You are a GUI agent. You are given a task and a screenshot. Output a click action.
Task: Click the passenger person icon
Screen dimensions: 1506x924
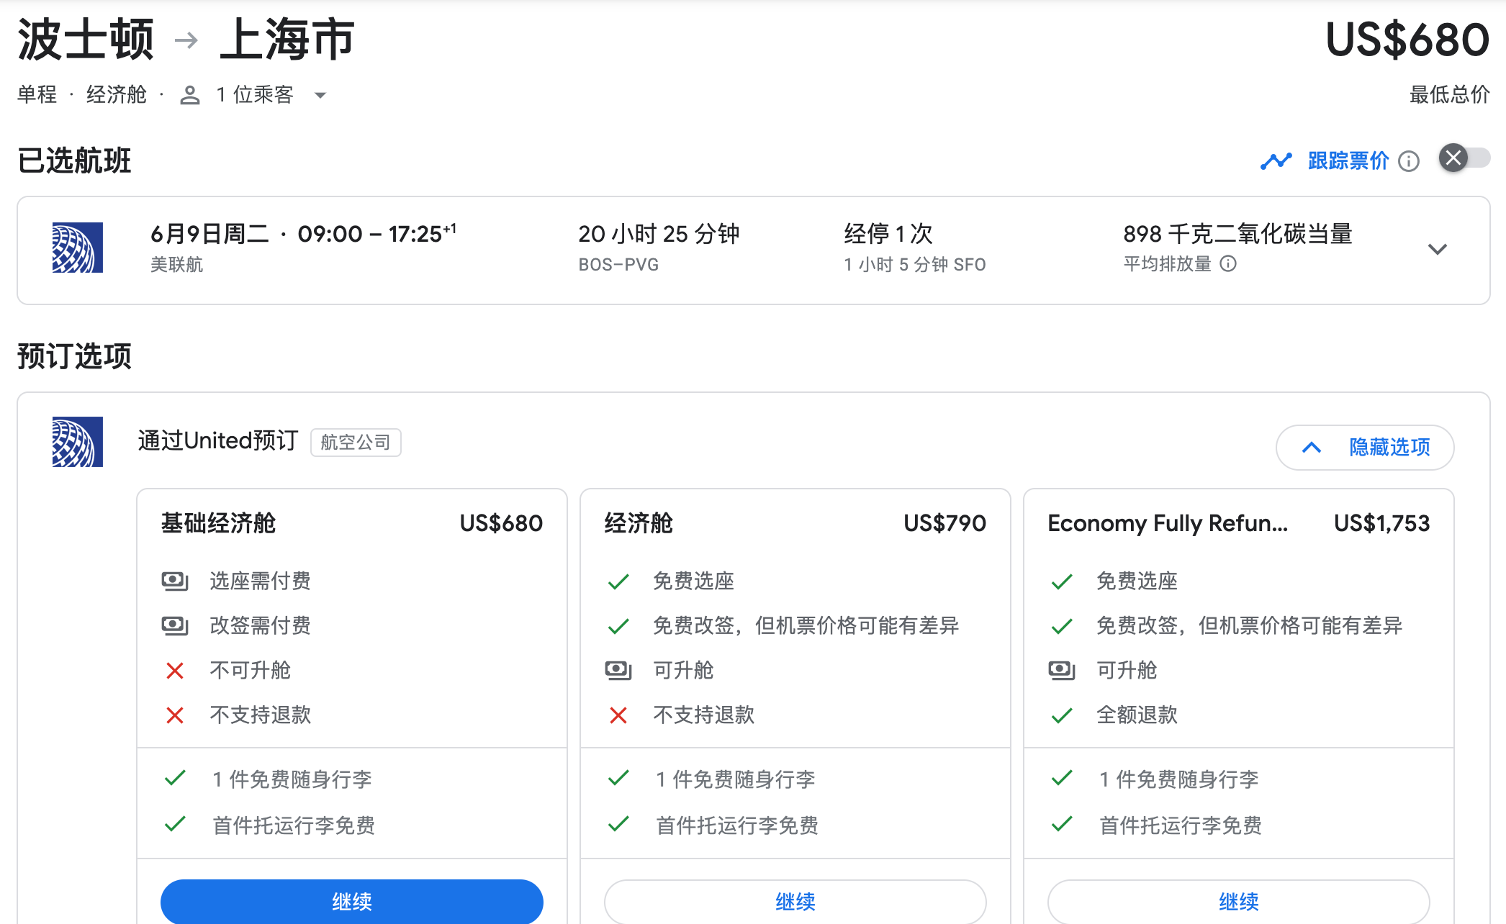coord(189,95)
